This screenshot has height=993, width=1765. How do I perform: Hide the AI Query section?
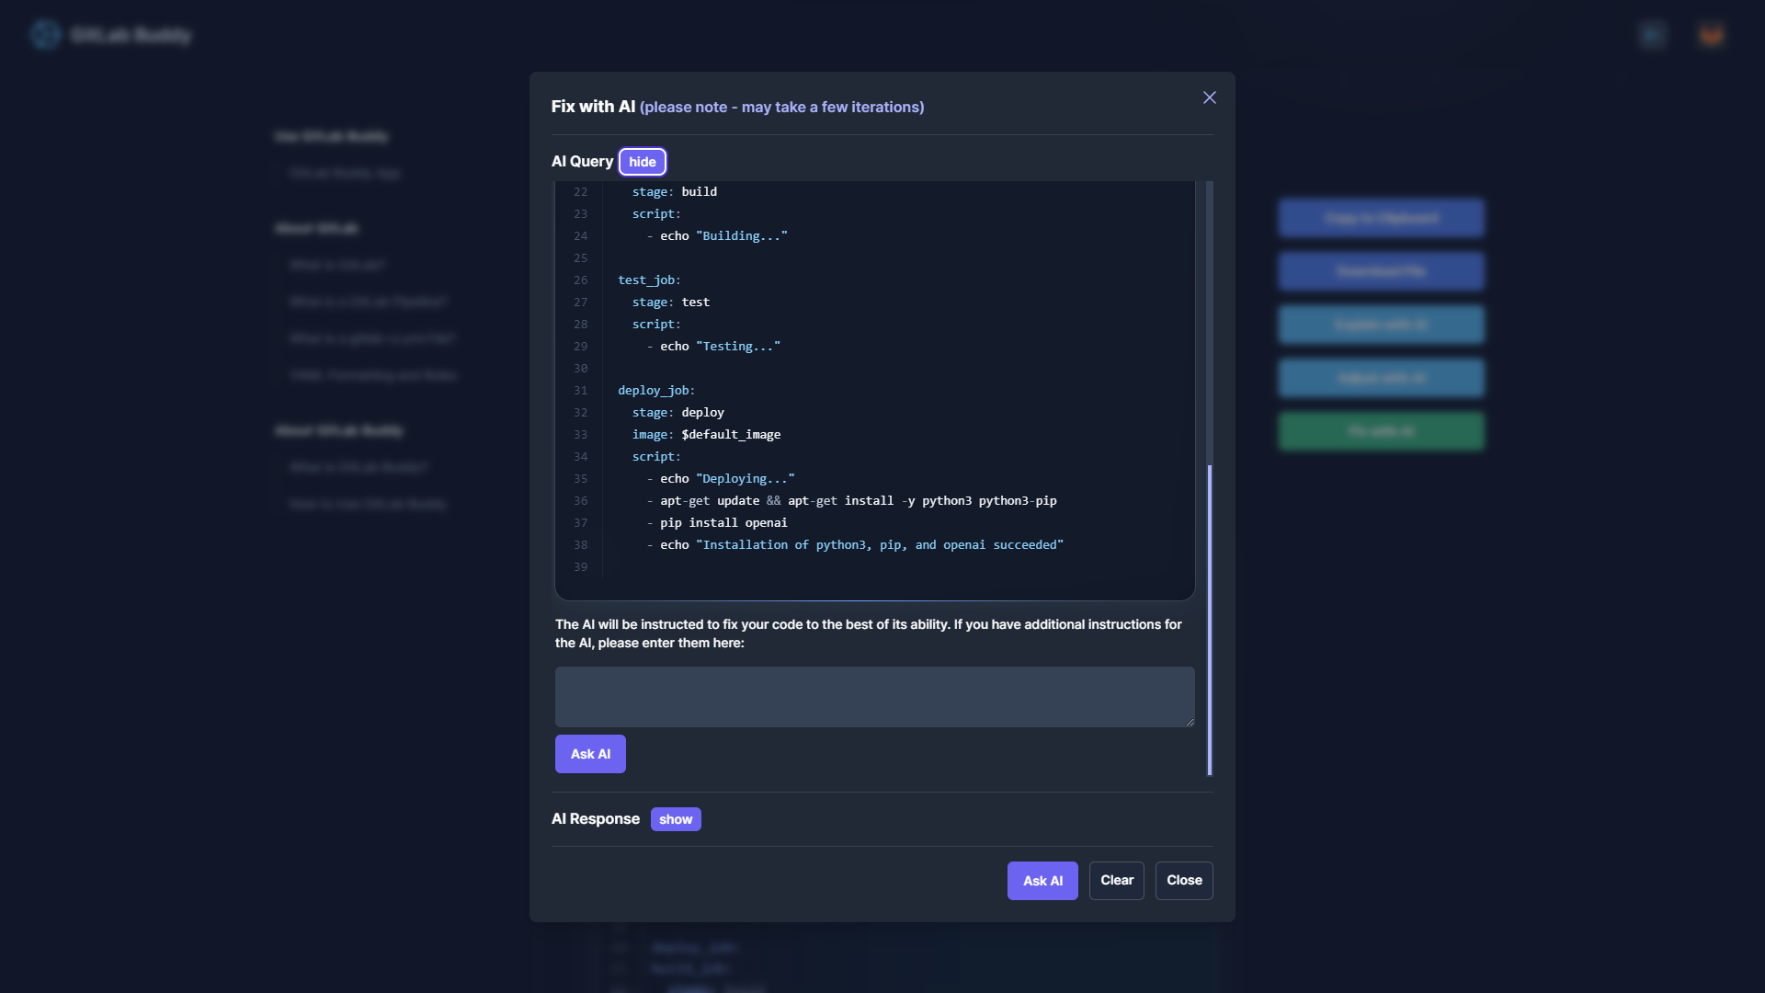[x=642, y=162]
